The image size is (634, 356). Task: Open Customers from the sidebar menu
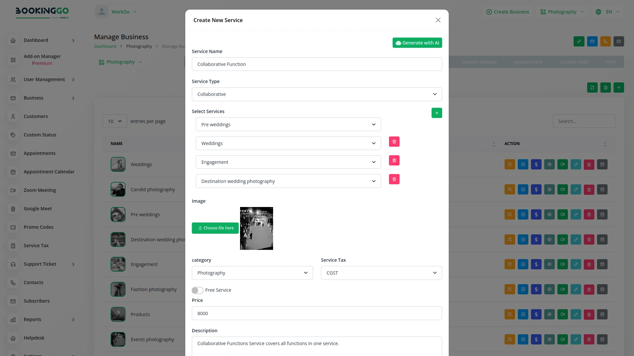click(36, 116)
